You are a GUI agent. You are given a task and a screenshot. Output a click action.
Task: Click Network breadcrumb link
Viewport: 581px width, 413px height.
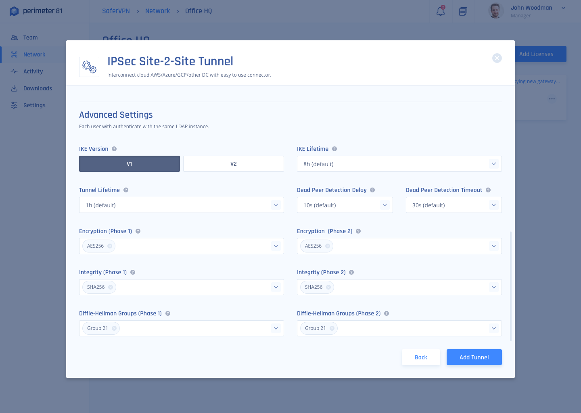[x=157, y=11]
